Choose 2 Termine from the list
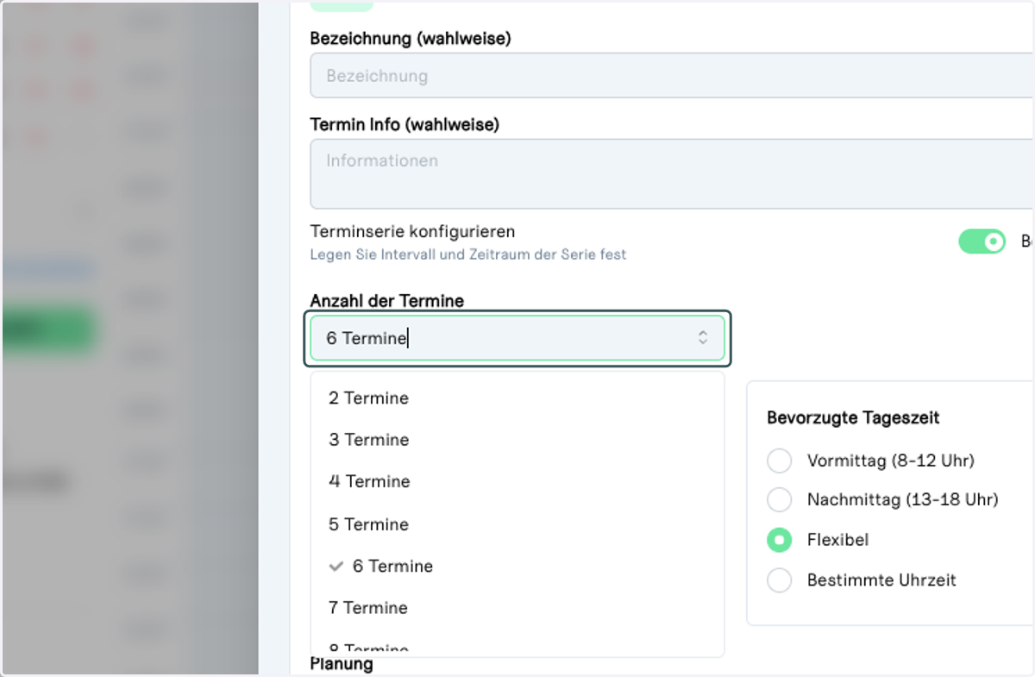Viewport: 1035px width, 677px height. coord(517,398)
